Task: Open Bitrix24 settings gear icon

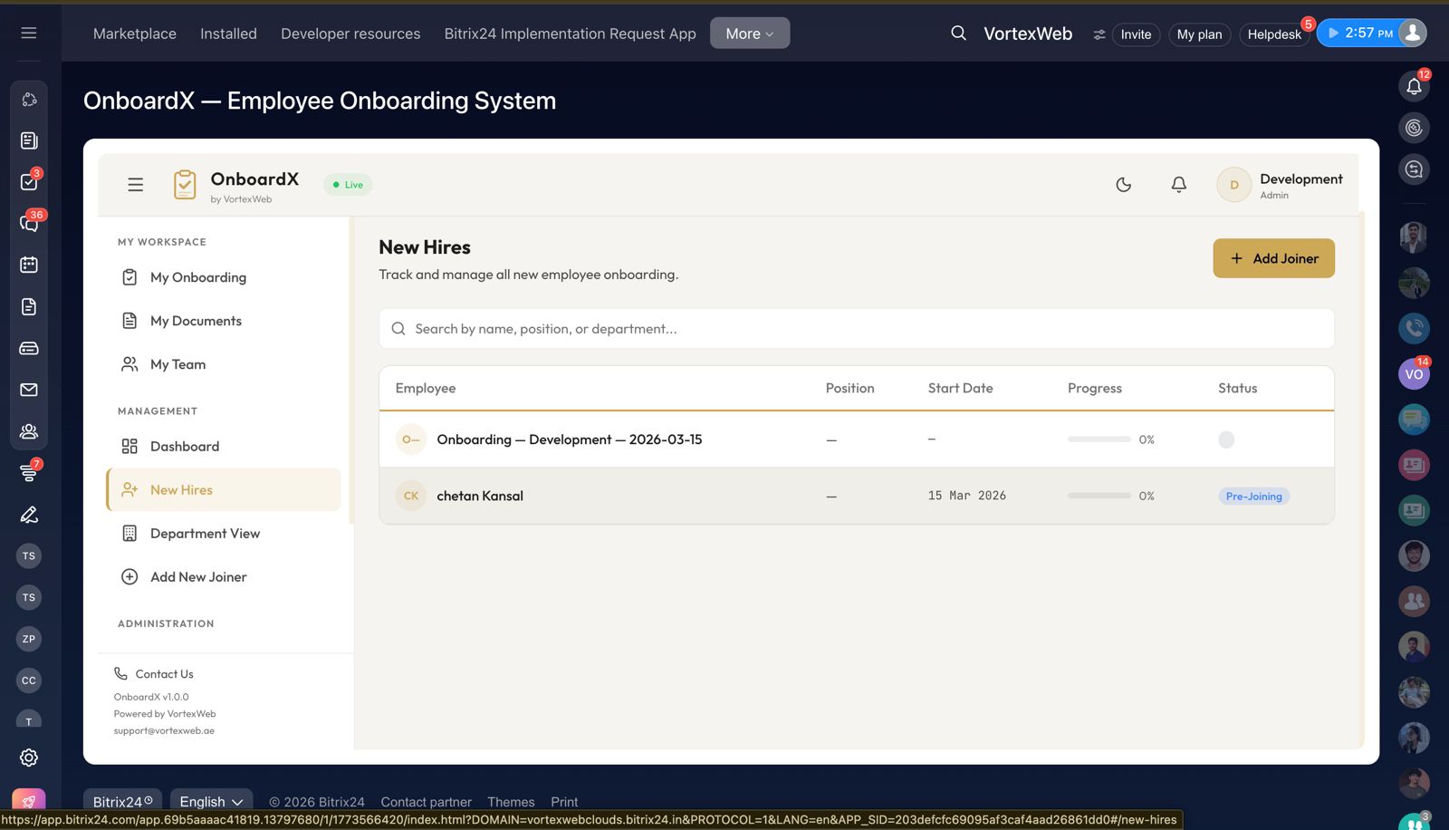Action: point(29,758)
